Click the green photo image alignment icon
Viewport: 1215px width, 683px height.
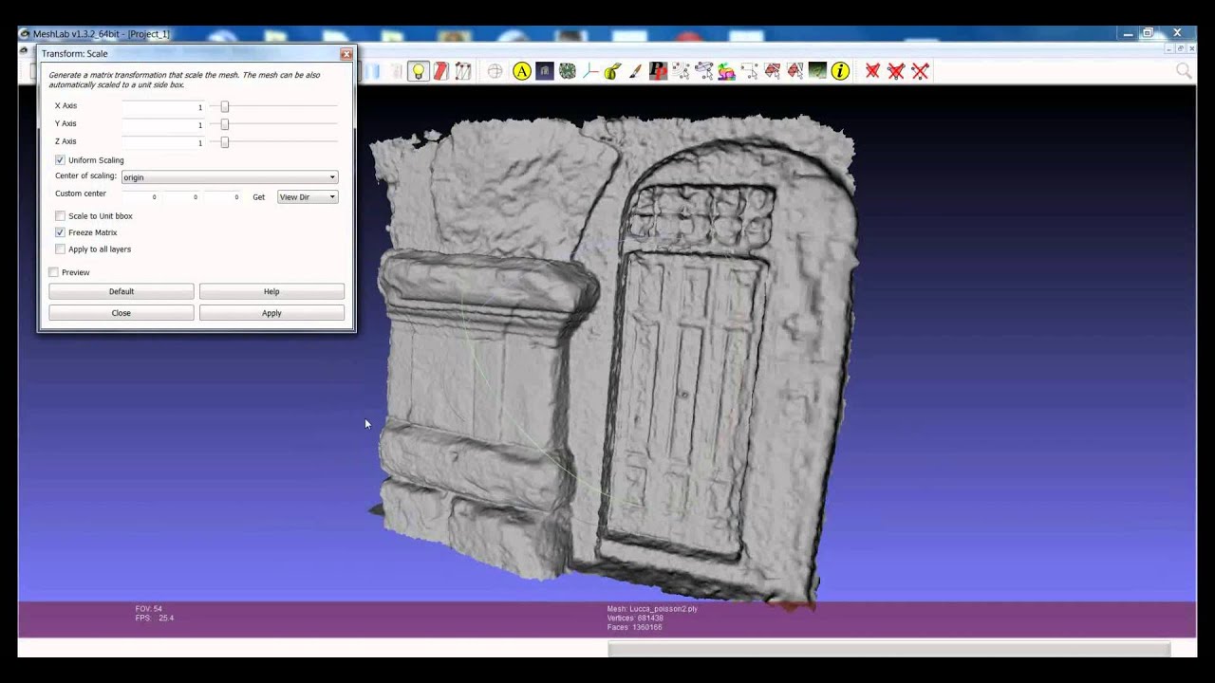(817, 71)
